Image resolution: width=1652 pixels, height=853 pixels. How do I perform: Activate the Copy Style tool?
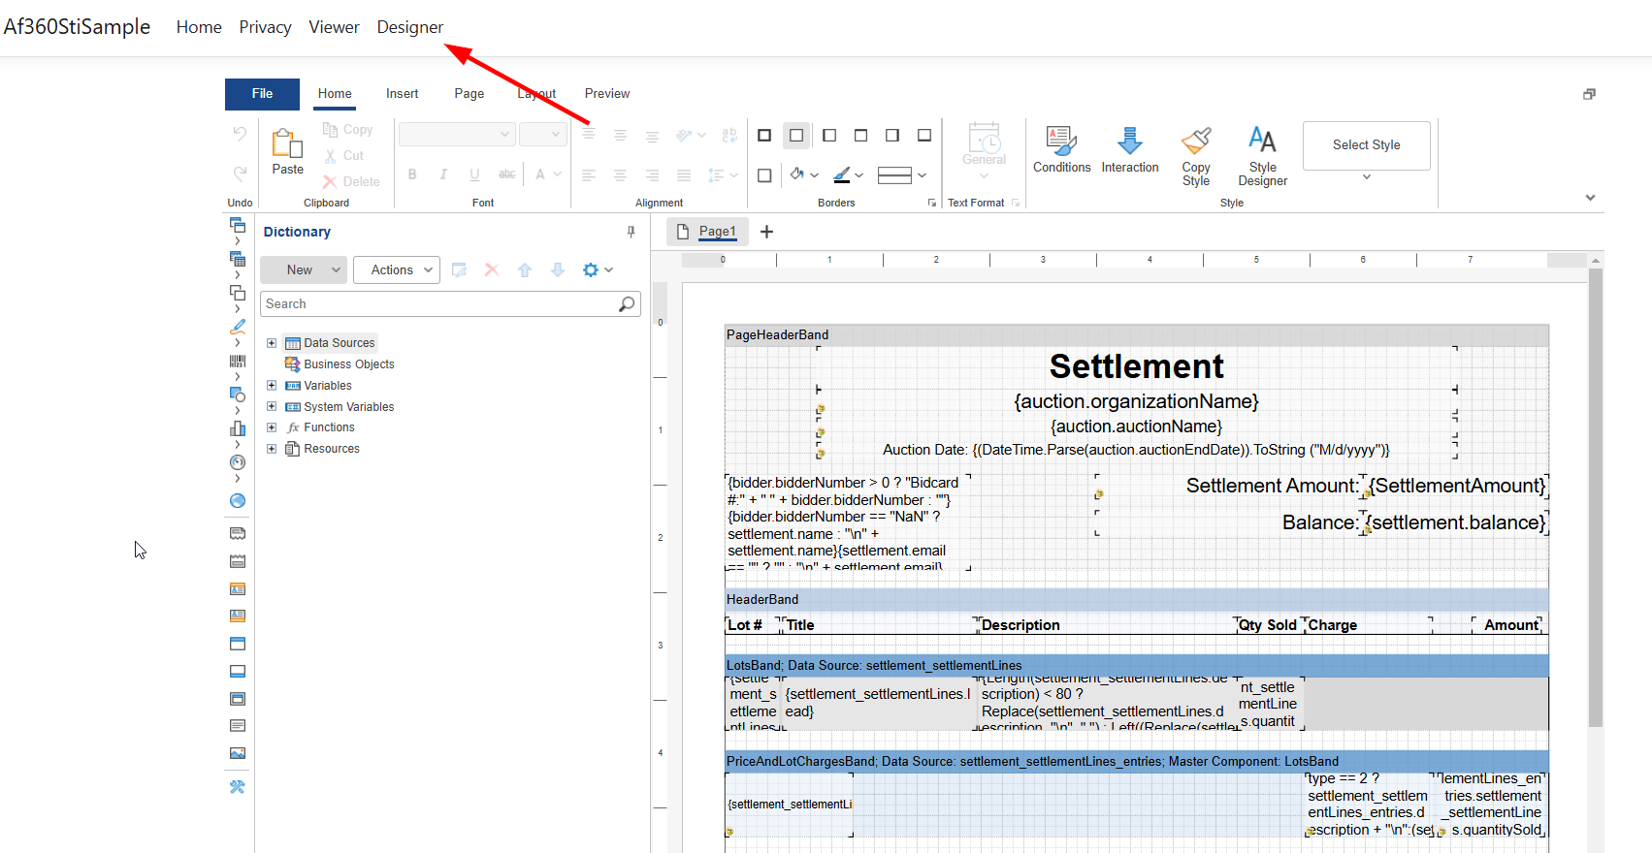[x=1196, y=156]
